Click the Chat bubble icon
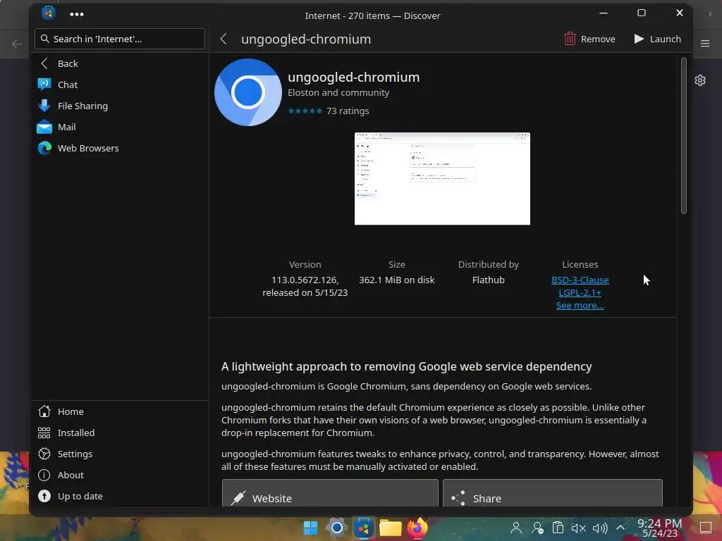 click(x=44, y=85)
